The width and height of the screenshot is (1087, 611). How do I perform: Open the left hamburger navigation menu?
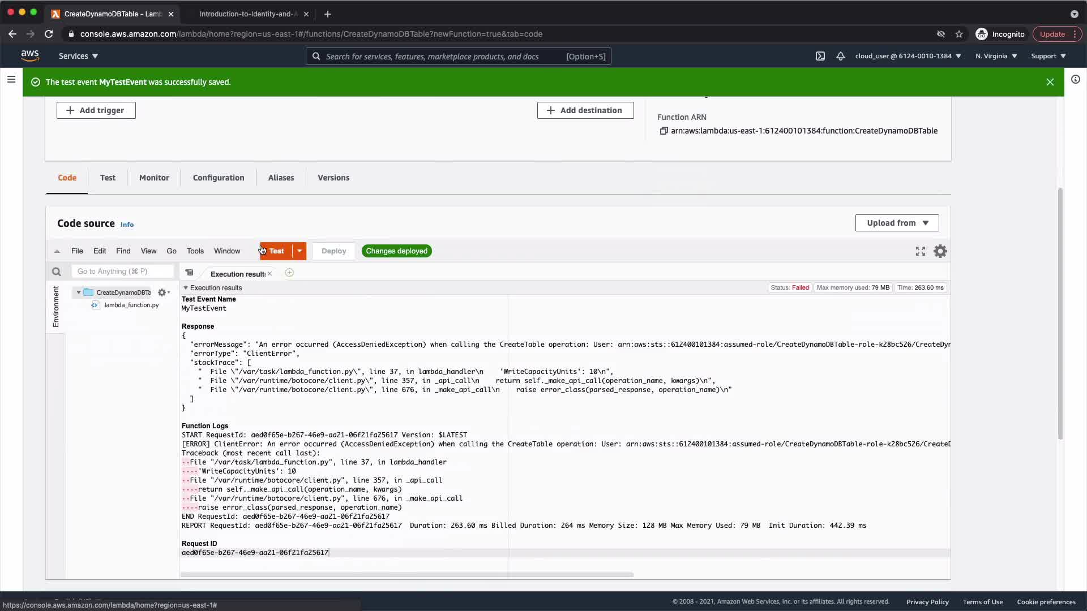coord(11,80)
